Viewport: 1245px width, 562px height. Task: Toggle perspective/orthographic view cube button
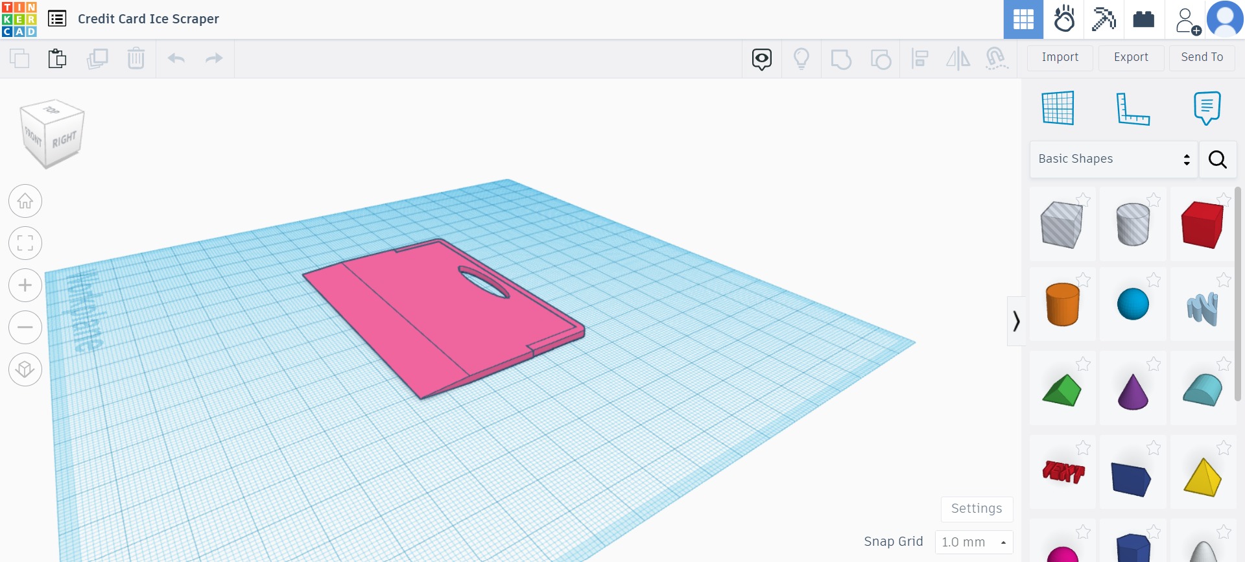click(x=25, y=369)
